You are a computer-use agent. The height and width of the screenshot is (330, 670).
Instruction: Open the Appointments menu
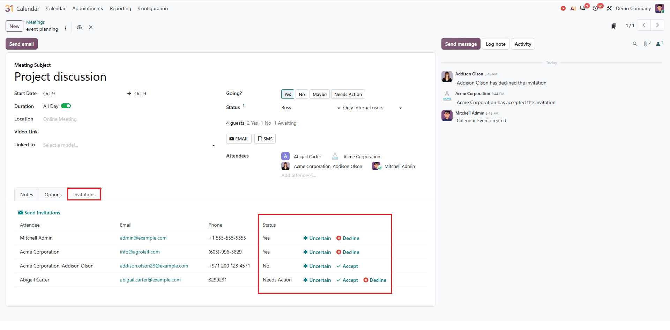point(88,8)
